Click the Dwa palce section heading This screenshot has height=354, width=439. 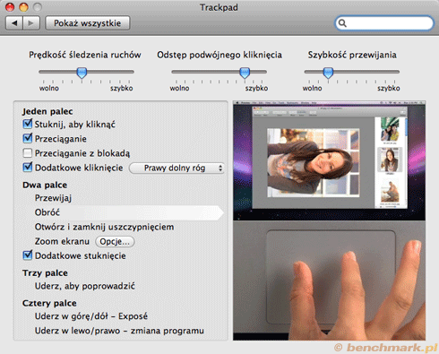pos(45,185)
